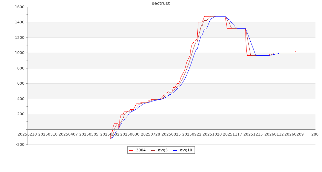The image size is (322, 172).
Task: Click the 20250210 date on x-axis
Action: [27, 134]
